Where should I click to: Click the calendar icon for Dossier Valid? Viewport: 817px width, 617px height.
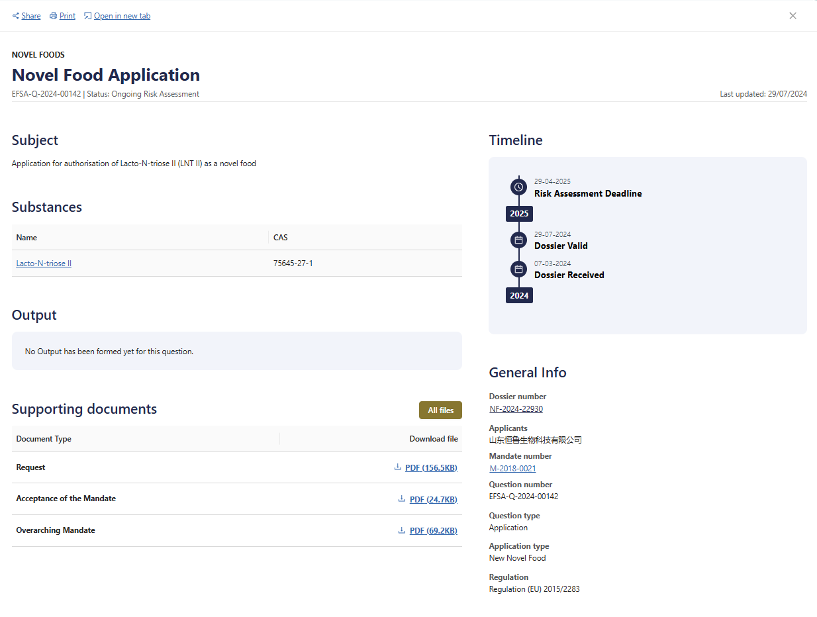[519, 240]
